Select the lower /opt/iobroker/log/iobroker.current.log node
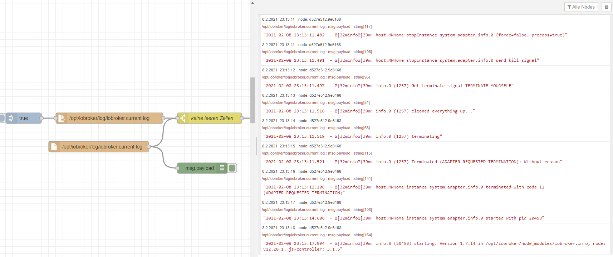Screen dimensions: 613x257 99,147
